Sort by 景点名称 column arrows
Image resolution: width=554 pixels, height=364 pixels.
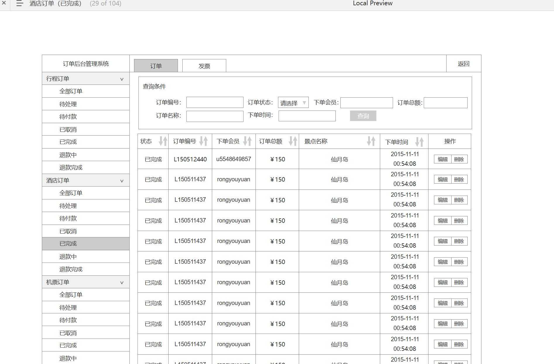pyautogui.click(x=371, y=141)
